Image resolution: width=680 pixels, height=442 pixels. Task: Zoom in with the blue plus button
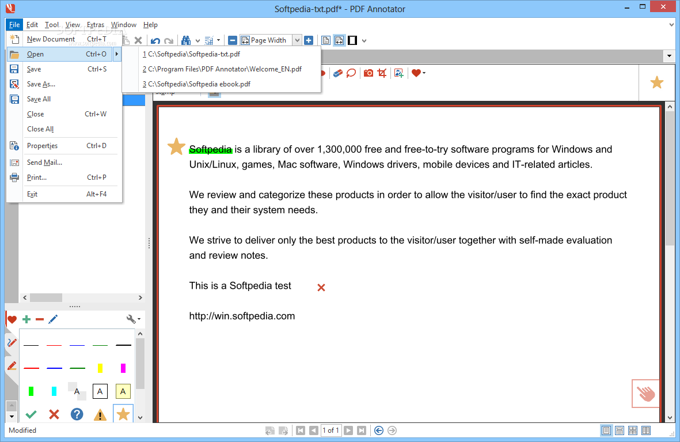309,40
